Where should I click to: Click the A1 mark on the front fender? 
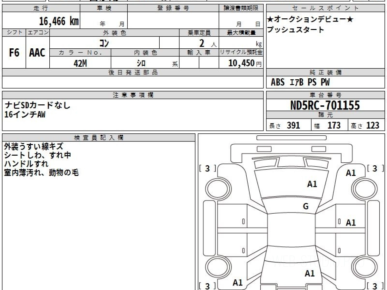(x=351, y=173)
